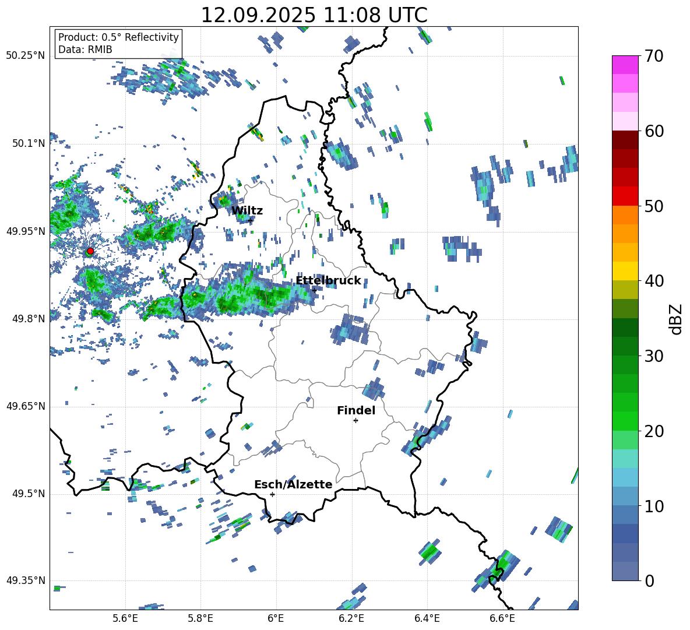Click the 49.95°N latitude label
This screenshot has height=630, width=690.
click(x=26, y=231)
